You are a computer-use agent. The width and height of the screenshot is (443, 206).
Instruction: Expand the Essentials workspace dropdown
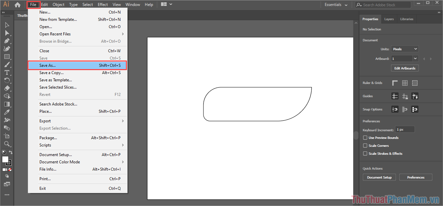[x=336, y=5]
